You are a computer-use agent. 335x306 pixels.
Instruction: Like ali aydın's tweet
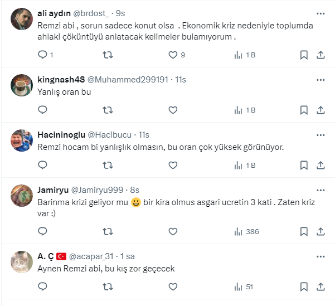coord(173,55)
